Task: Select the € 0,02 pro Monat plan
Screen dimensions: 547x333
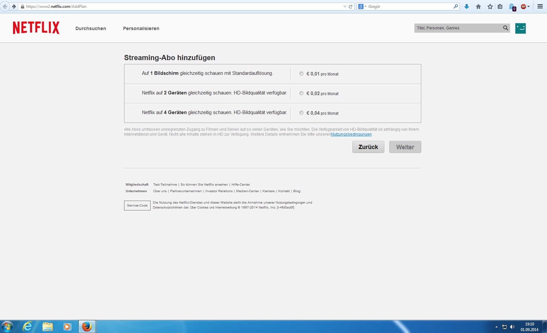Action: click(301, 93)
